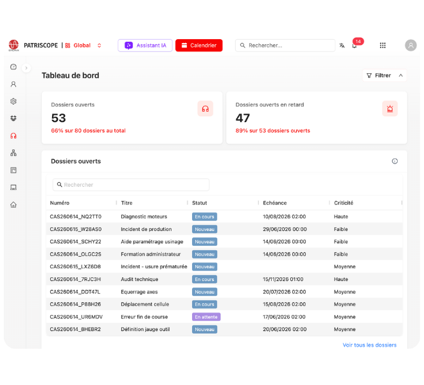Click headset icon on Dossiers ouverts card
The width and height of the screenshot is (424, 385).
(x=205, y=108)
